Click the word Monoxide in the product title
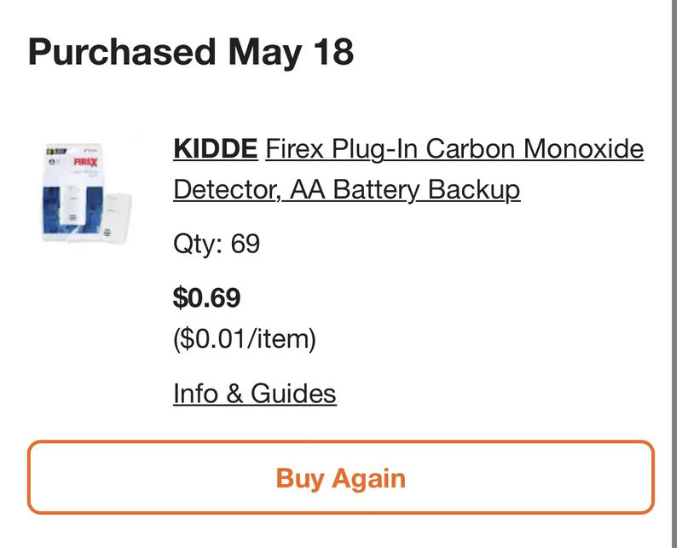Viewport: 682px width, 548px height. (583, 149)
